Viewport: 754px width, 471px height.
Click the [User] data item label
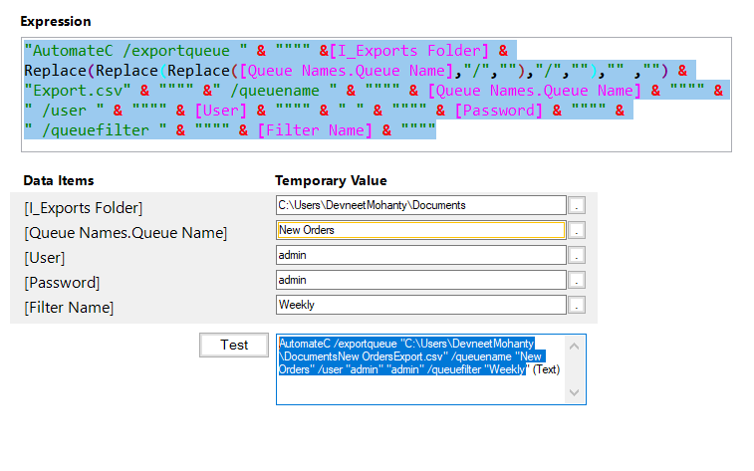click(45, 258)
